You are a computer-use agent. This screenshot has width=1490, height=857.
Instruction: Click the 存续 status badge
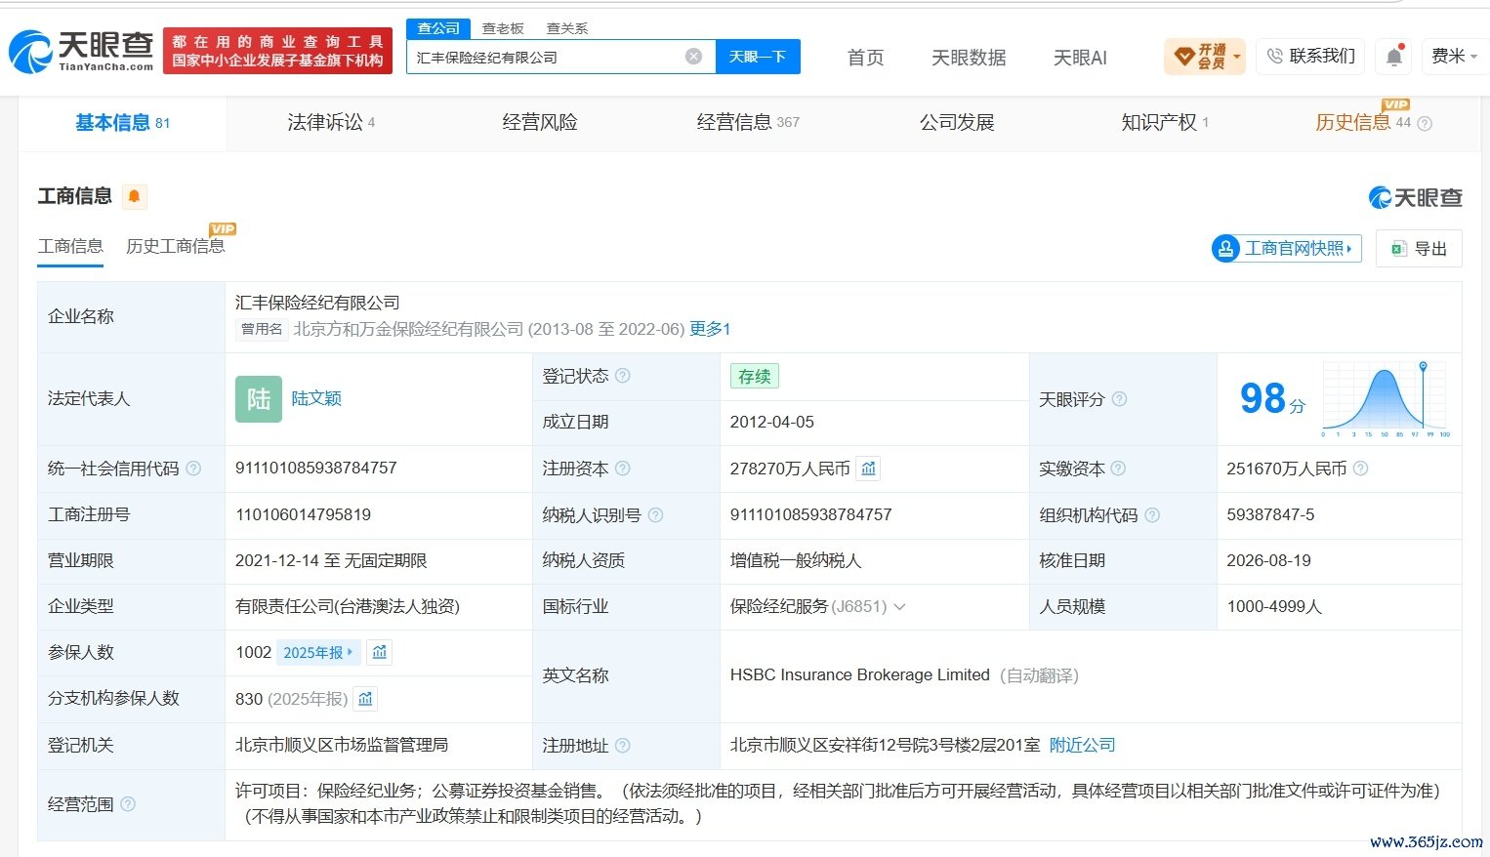click(x=755, y=376)
